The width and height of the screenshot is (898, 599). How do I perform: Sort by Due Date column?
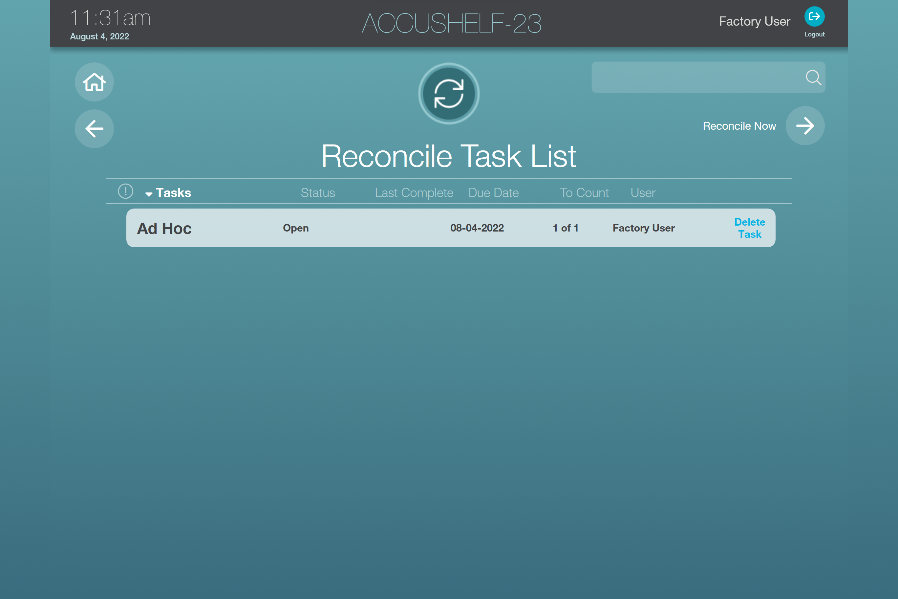[493, 192]
